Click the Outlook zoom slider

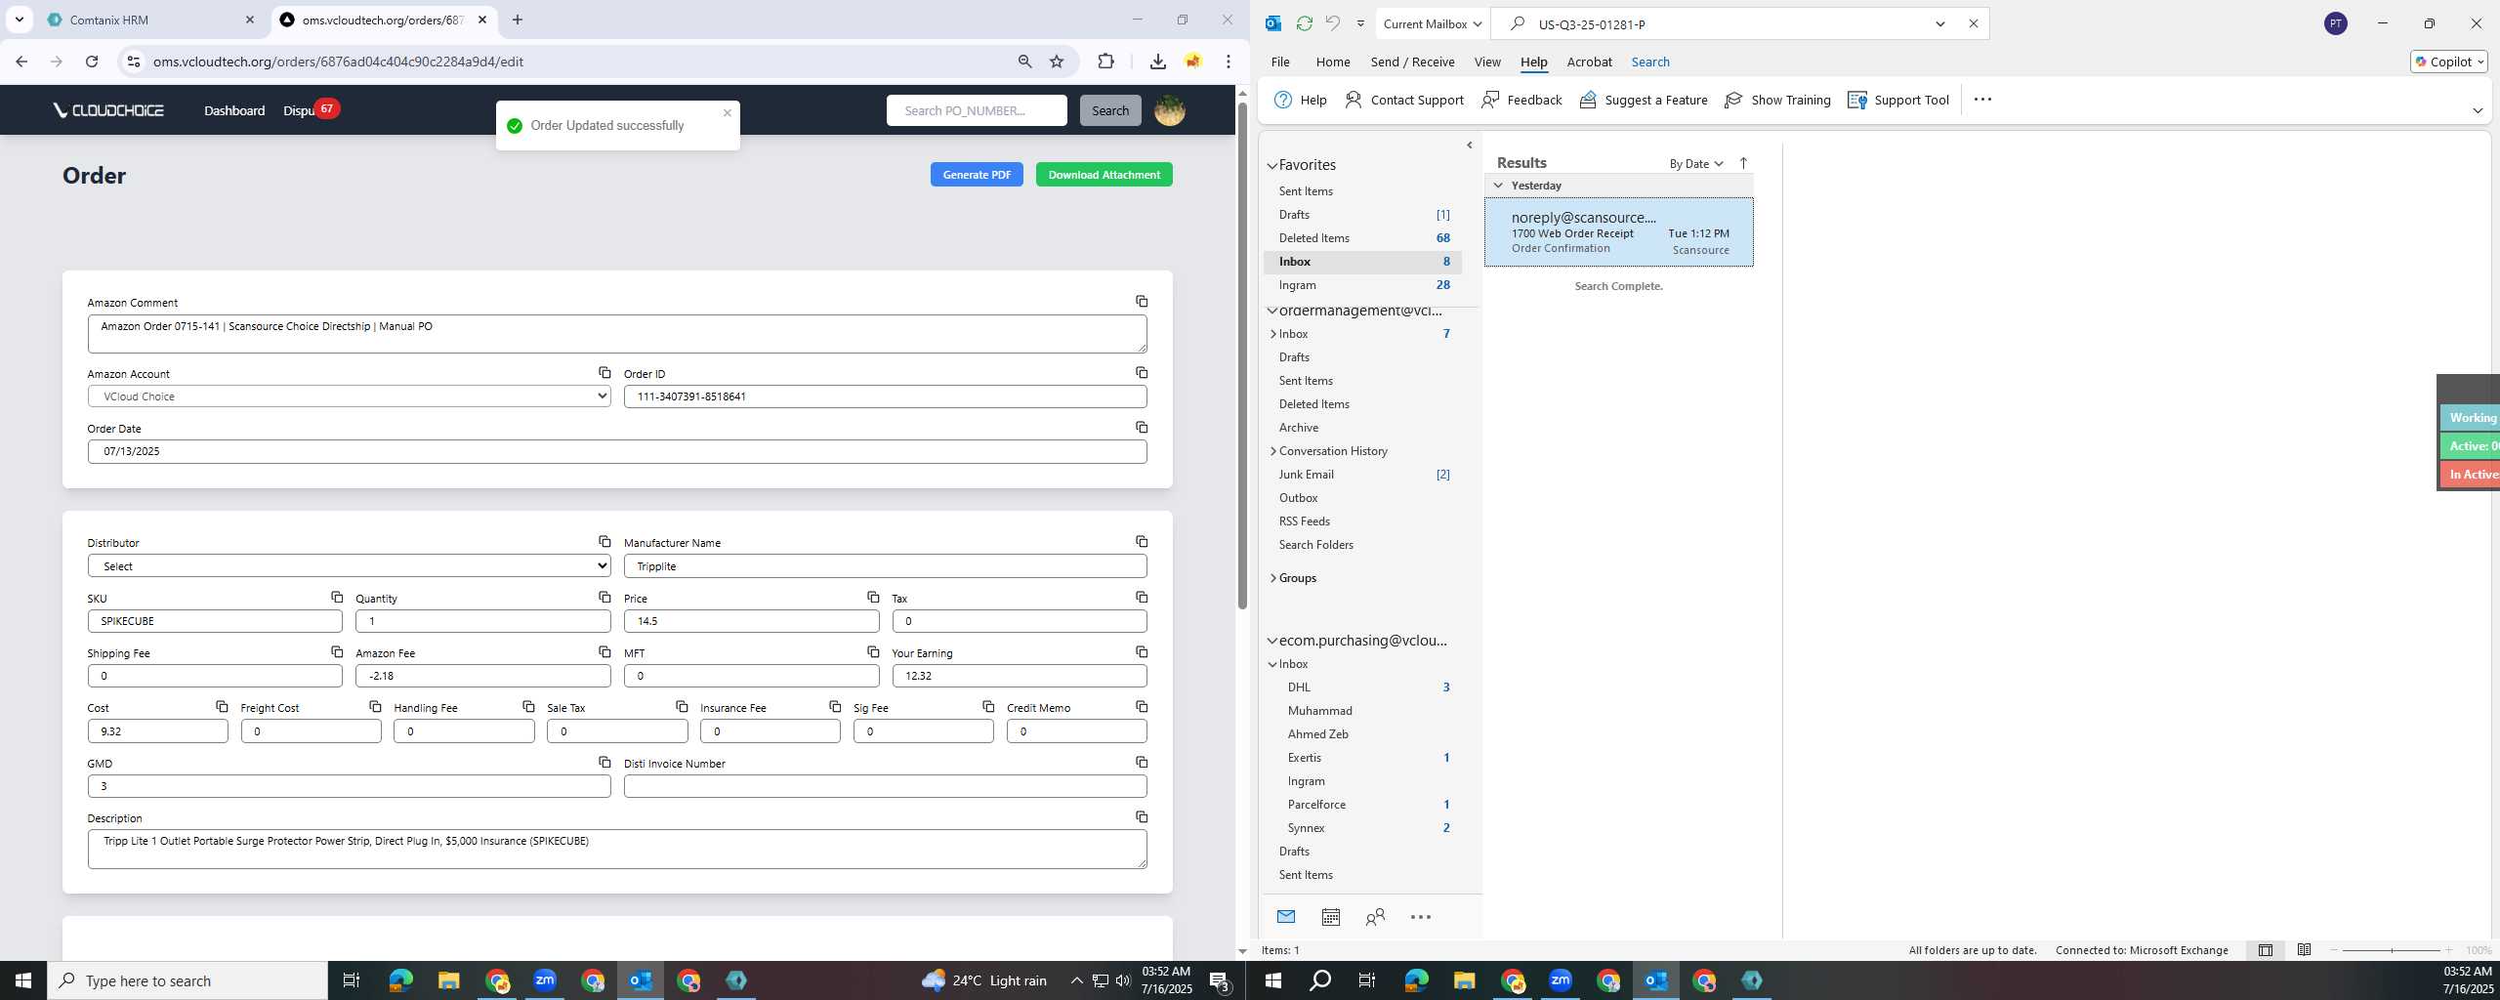point(2391,950)
